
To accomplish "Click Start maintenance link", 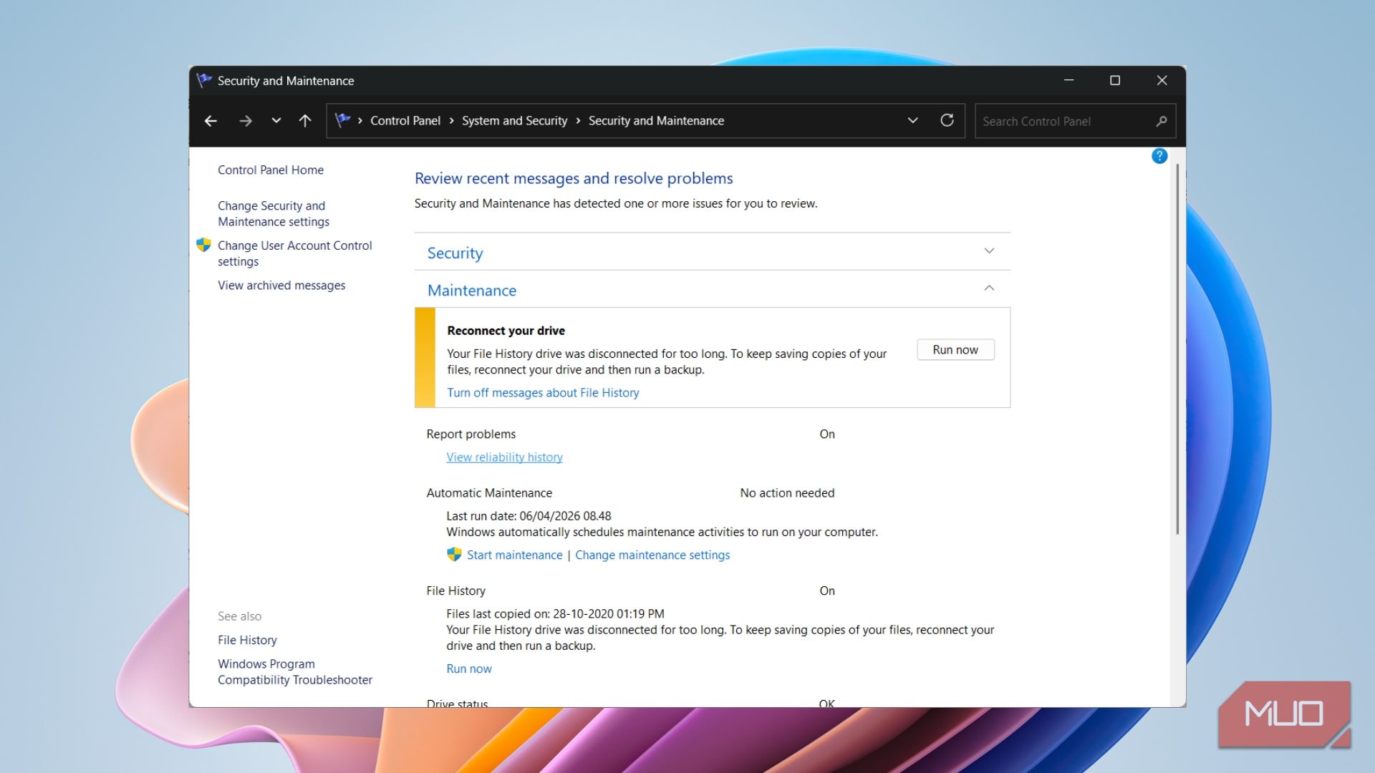I will pyautogui.click(x=514, y=555).
